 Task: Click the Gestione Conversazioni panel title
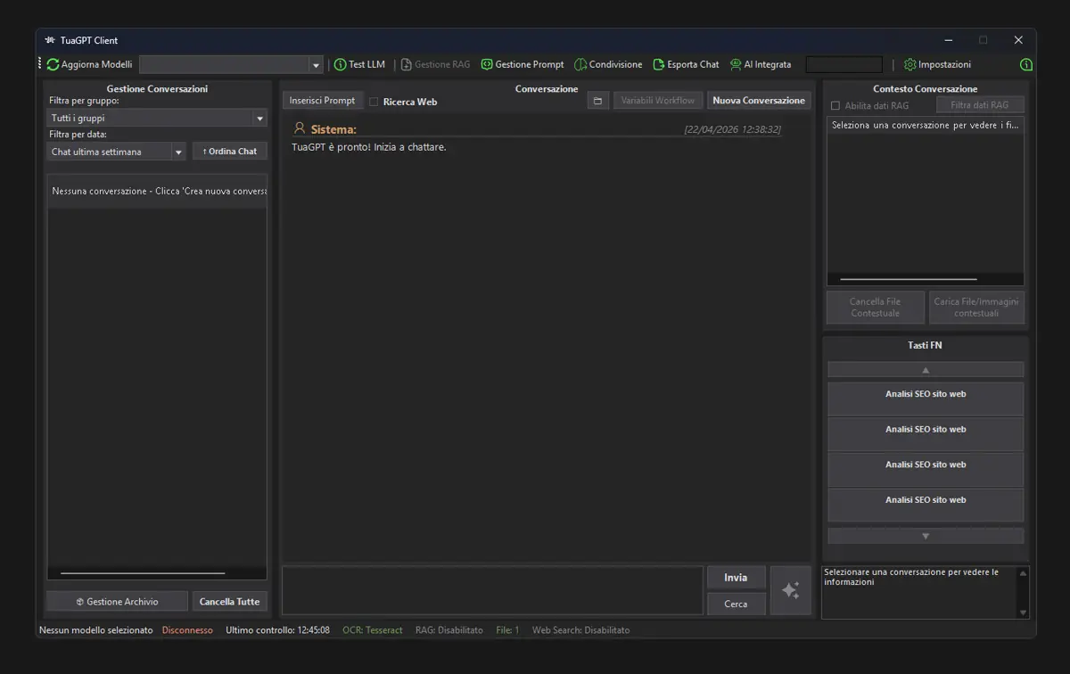[x=157, y=89]
